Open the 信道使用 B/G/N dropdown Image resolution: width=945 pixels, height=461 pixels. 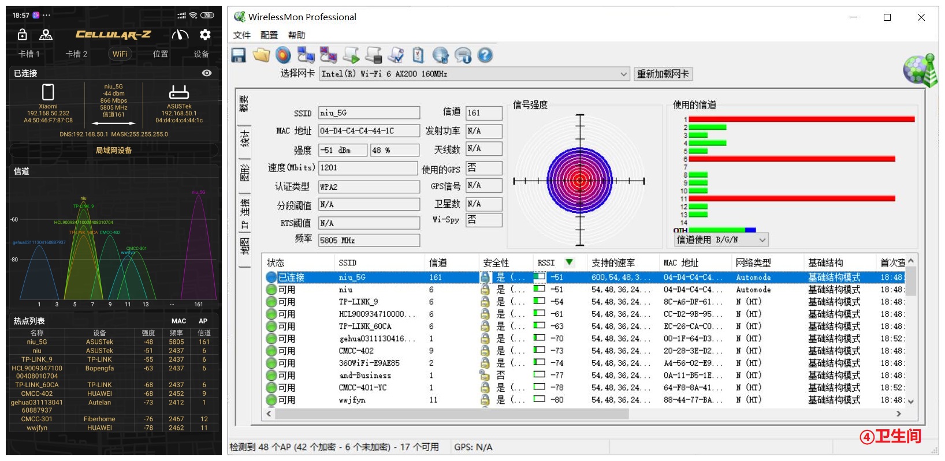(762, 239)
